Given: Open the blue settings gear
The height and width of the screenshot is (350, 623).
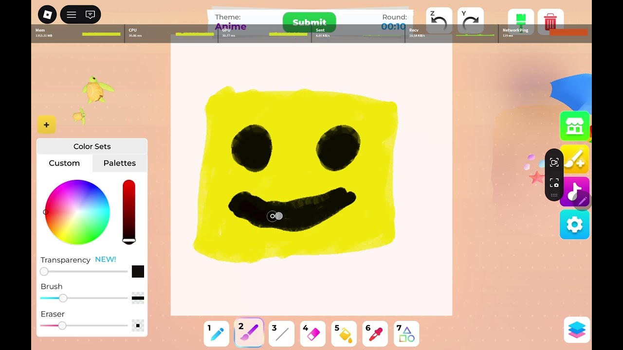Looking at the screenshot, I should (x=575, y=225).
